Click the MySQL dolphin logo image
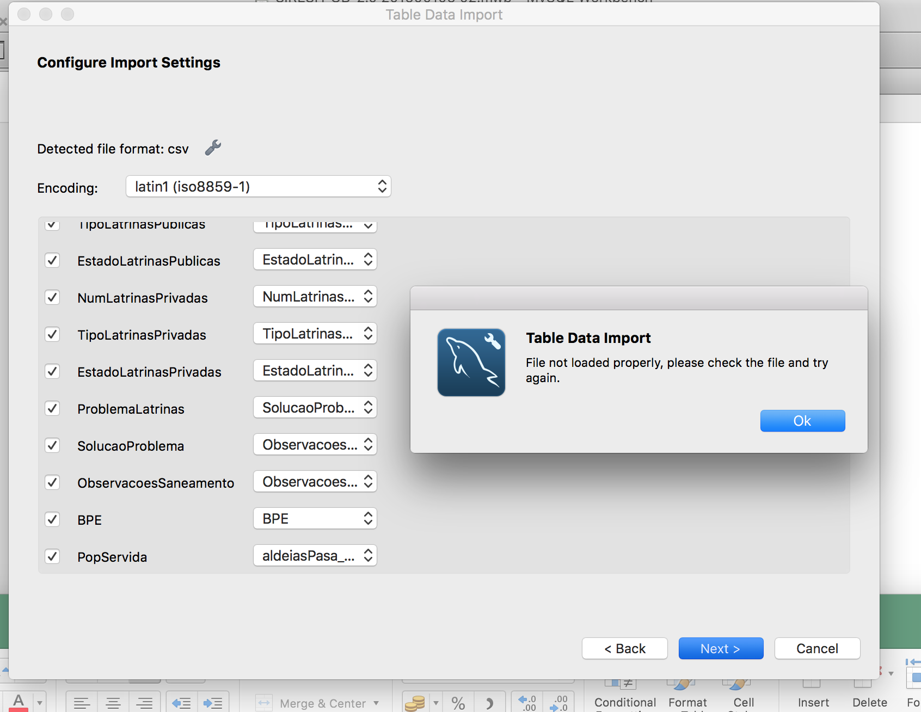Viewport: 921px width, 712px height. [471, 362]
